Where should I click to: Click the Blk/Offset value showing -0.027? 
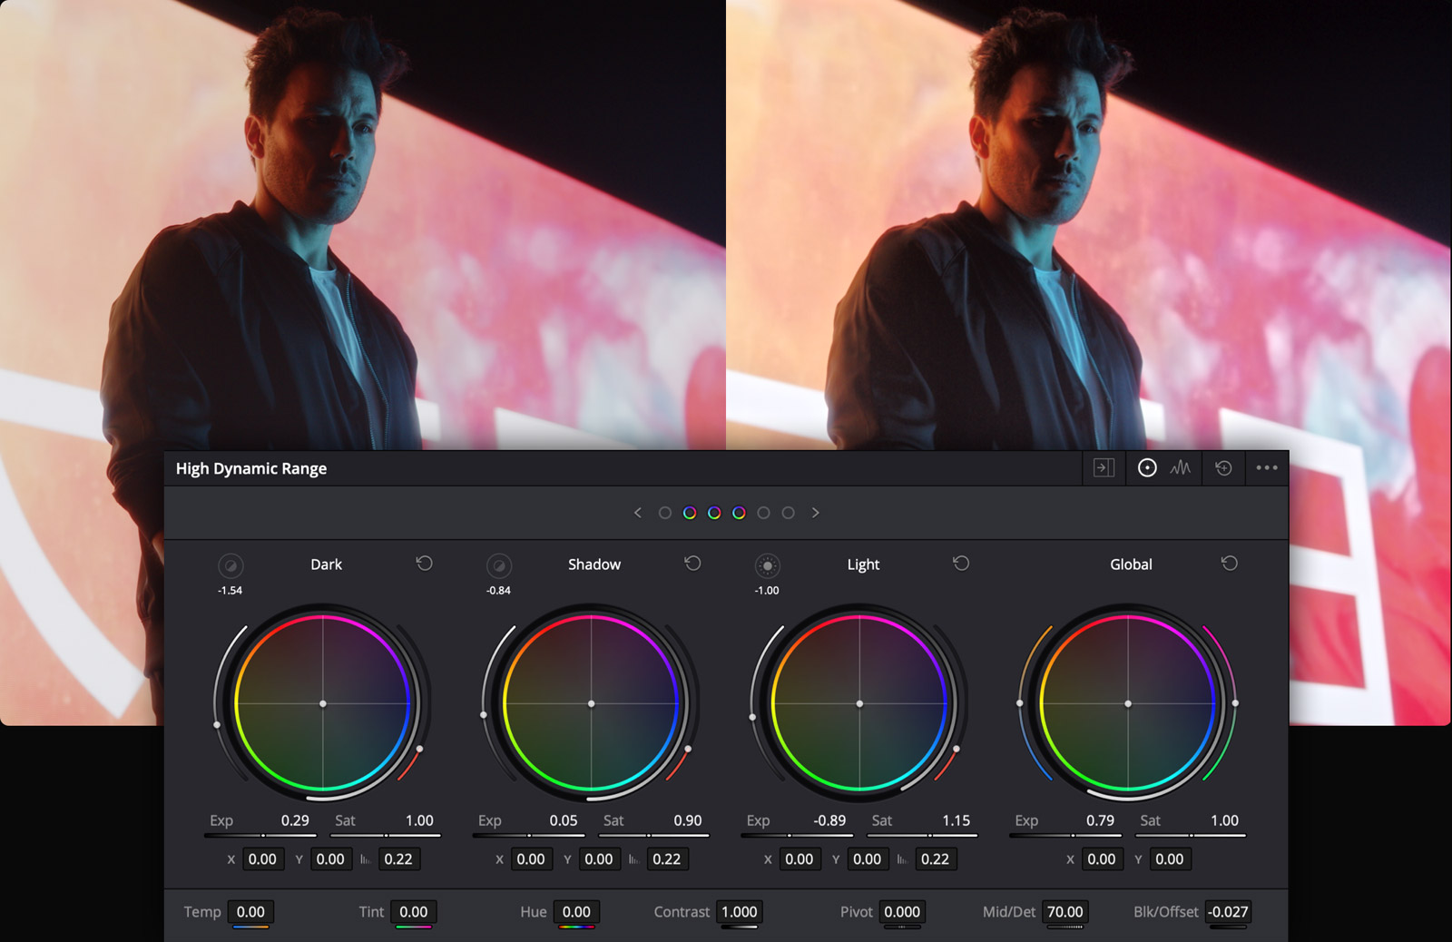click(x=1230, y=912)
